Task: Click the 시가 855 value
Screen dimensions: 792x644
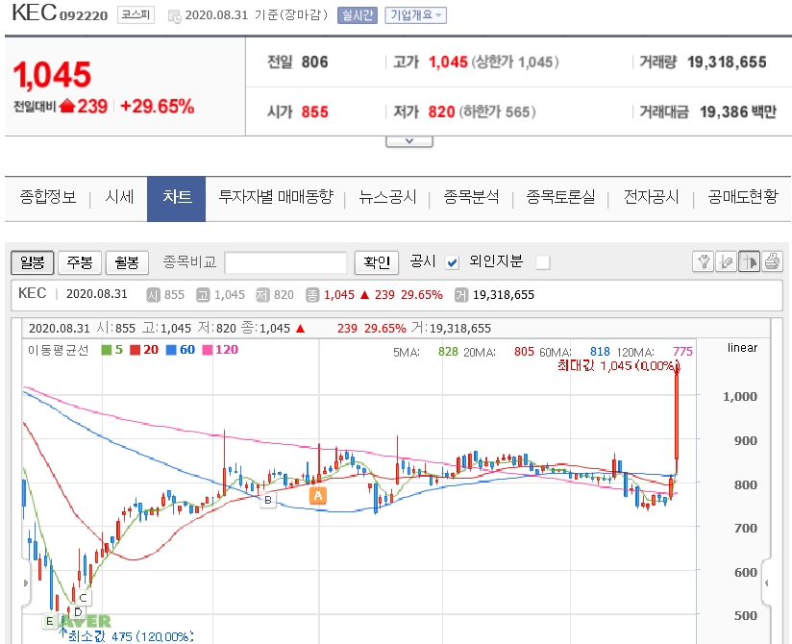Action: click(314, 111)
